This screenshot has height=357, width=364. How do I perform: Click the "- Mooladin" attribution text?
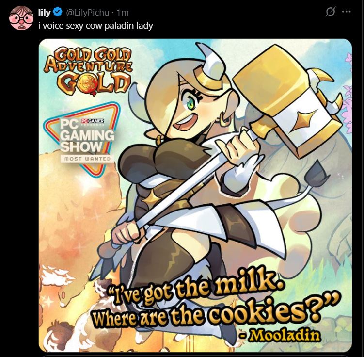280,335
